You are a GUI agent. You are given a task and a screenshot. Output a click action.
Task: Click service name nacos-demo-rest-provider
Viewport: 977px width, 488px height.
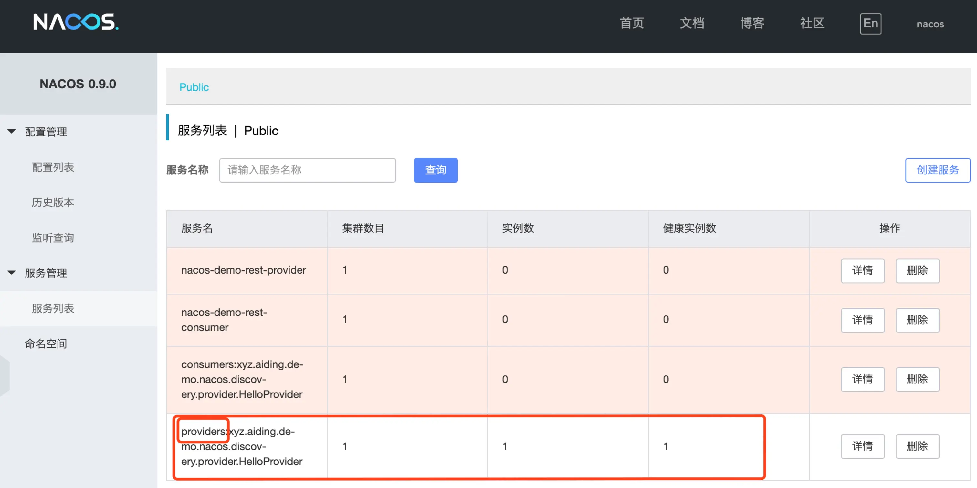(244, 270)
